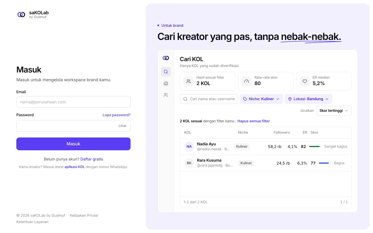
Task: Click the NA avatar for Nadia Ayu
Action: point(189,146)
